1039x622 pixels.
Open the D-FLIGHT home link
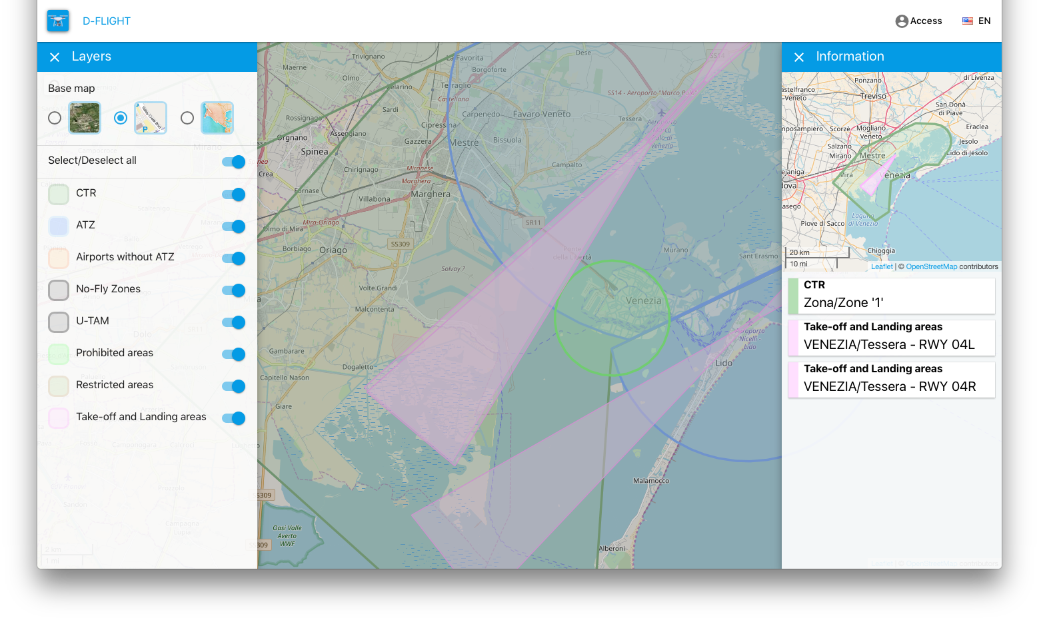tap(107, 21)
